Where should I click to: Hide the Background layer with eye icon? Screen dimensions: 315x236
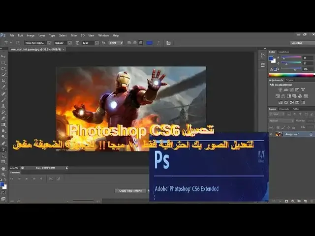point(271,134)
